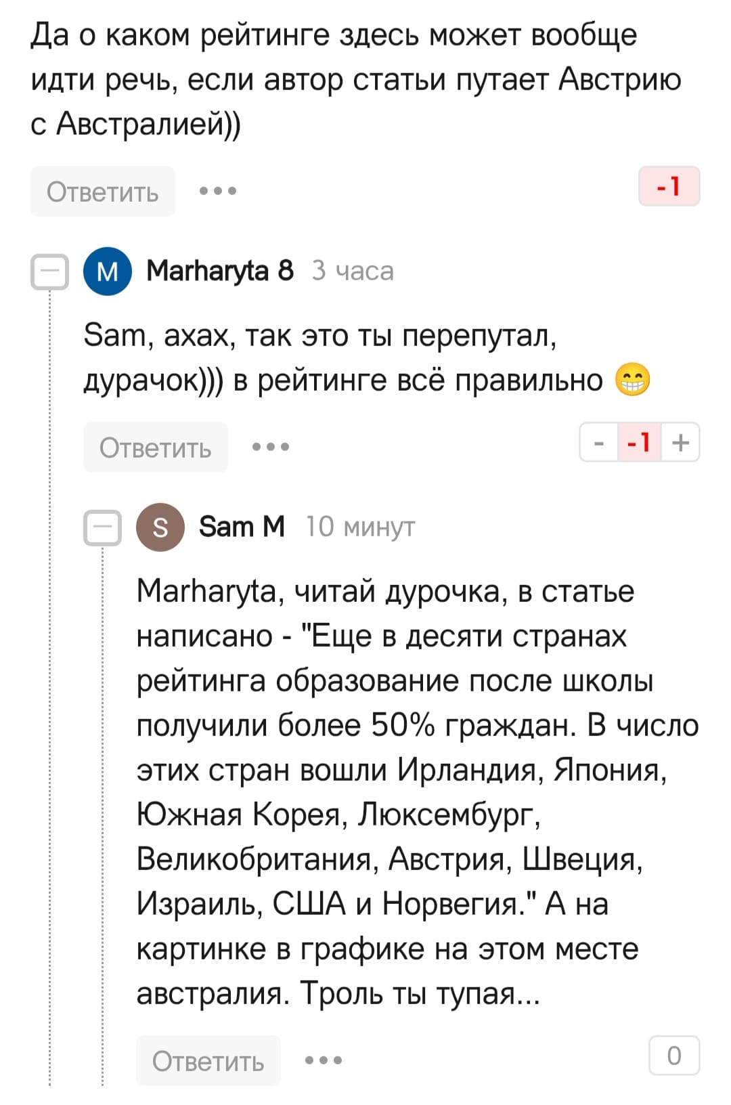Click the "10 минут" timestamp

click(360, 527)
